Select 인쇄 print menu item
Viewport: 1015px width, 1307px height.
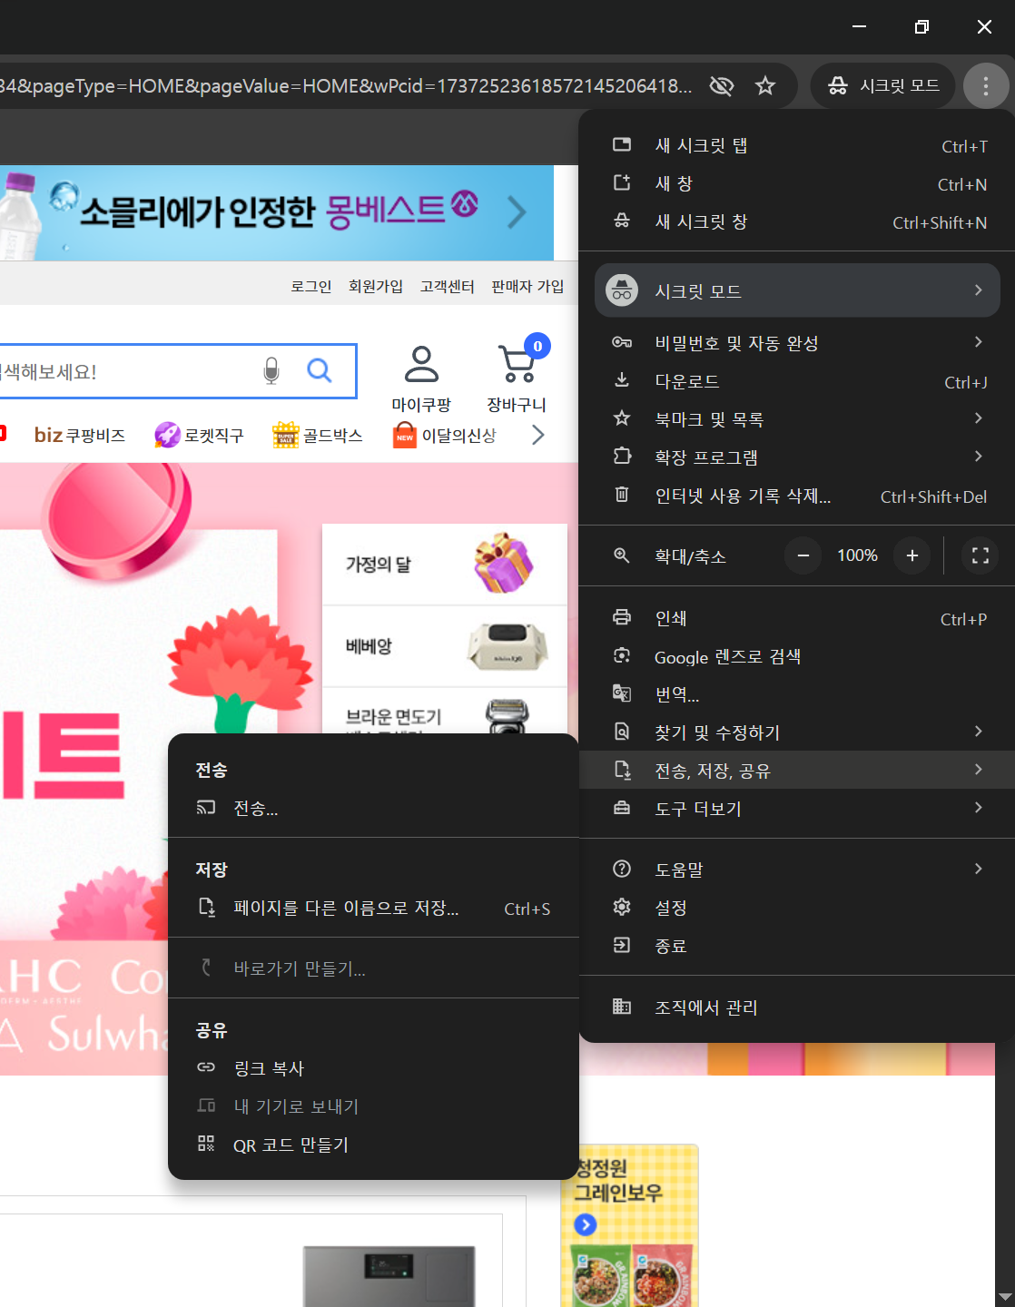[796, 618]
